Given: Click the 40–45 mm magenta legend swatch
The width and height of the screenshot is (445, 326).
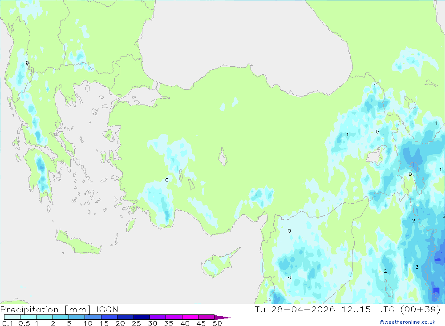Looking at the screenshot, I should 190,317.
